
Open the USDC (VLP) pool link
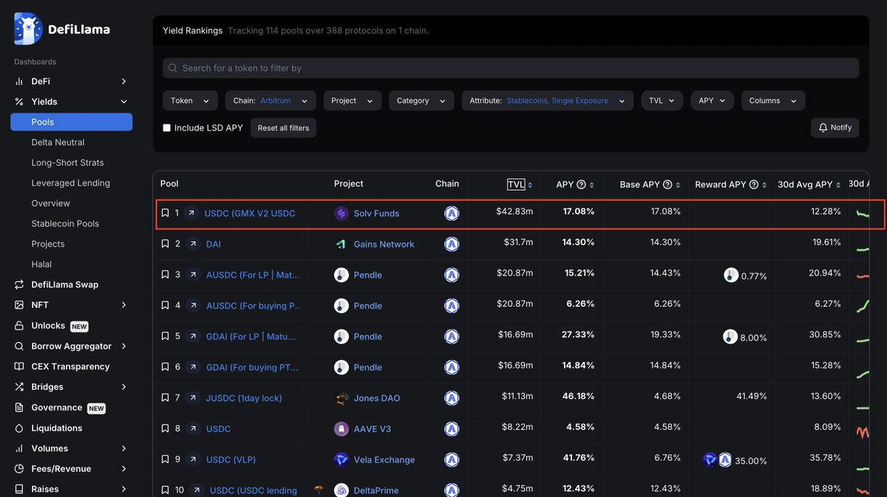tap(231, 459)
